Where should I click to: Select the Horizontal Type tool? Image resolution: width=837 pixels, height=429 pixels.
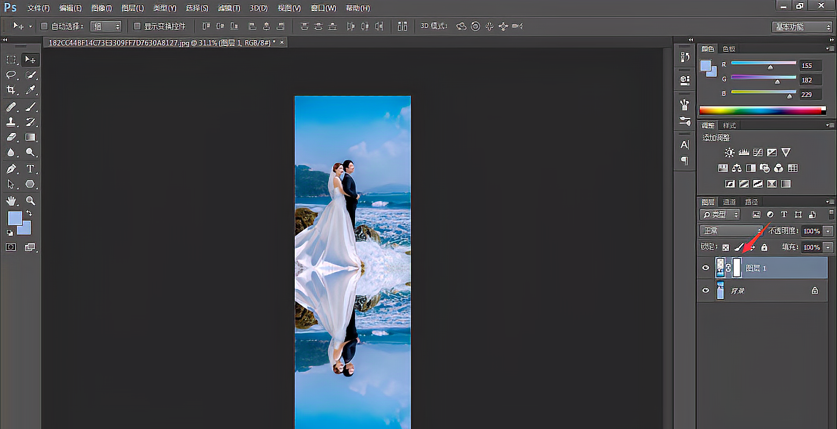[30, 169]
